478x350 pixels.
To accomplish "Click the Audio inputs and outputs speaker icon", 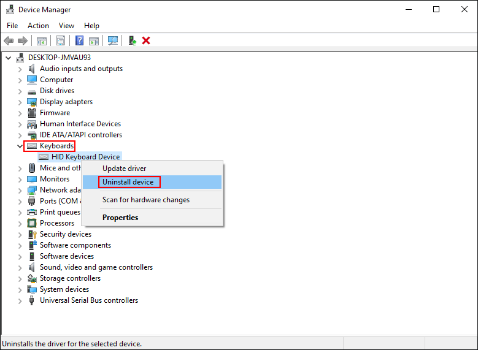I will [x=32, y=69].
